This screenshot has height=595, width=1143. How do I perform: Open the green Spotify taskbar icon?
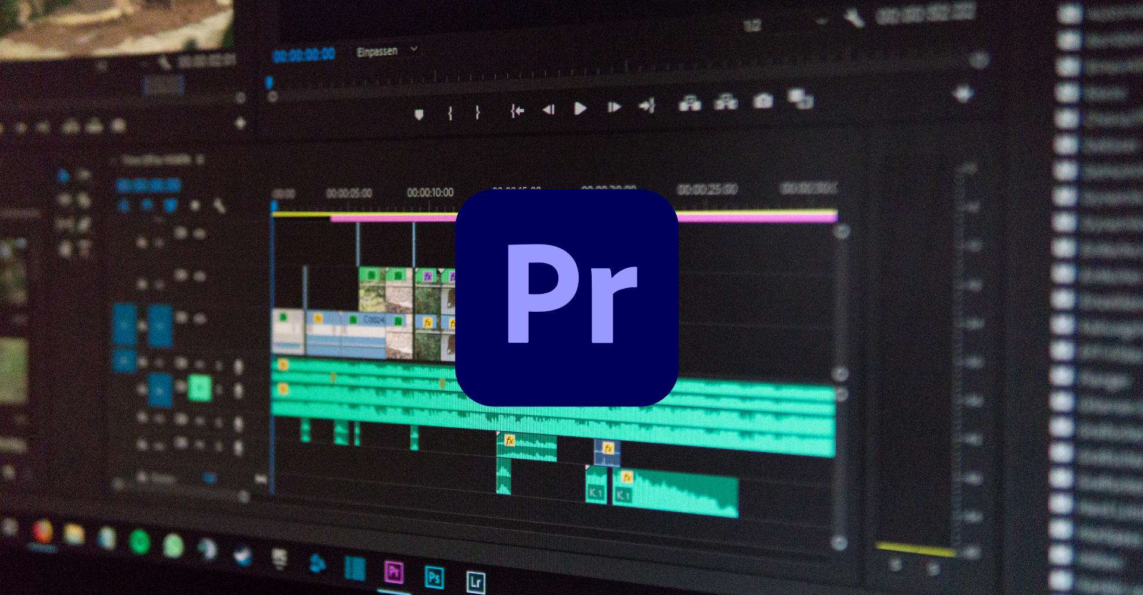pos(139,542)
